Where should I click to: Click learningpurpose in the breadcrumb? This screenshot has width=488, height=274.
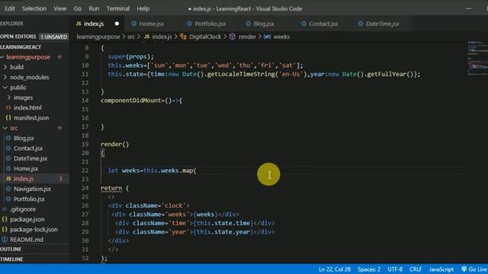[x=98, y=37]
